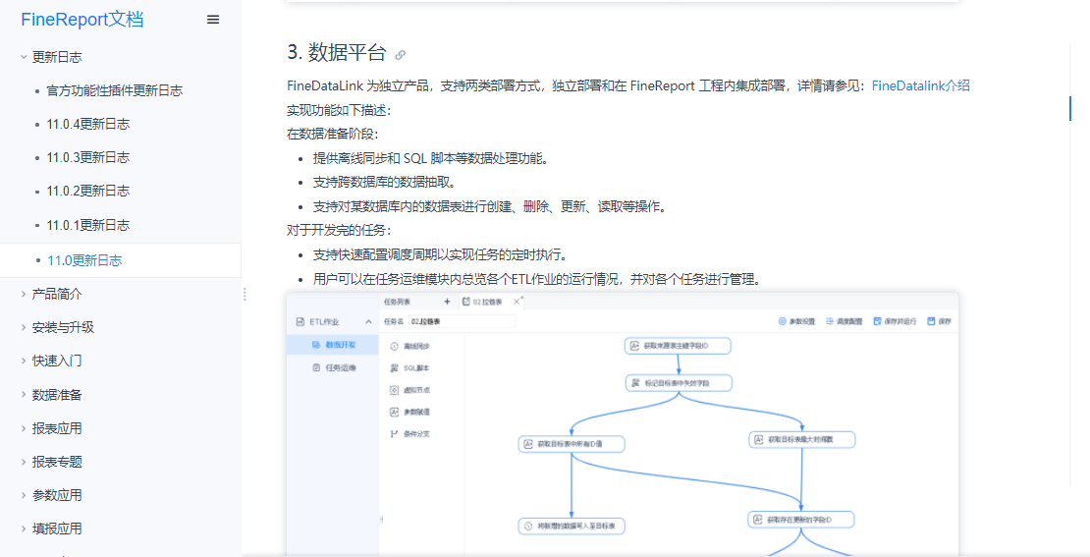Open 参数设置 in the task toolbar
Image resolution: width=1090 pixels, height=557 pixels.
(796, 321)
